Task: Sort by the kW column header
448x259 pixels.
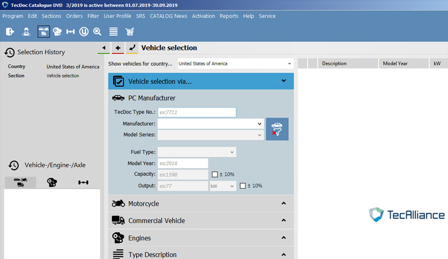Action: coord(438,63)
